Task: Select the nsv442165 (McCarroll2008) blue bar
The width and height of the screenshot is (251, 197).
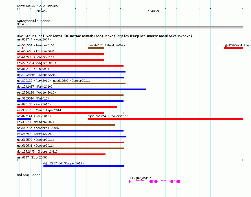Action: coord(70,131)
